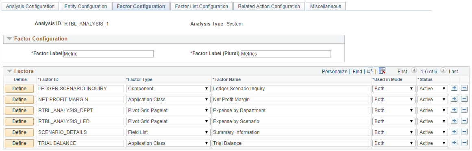This screenshot has width=472, height=151.
Task: Jump to First page of Factors grid
Action: pyautogui.click(x=402, y=71)
